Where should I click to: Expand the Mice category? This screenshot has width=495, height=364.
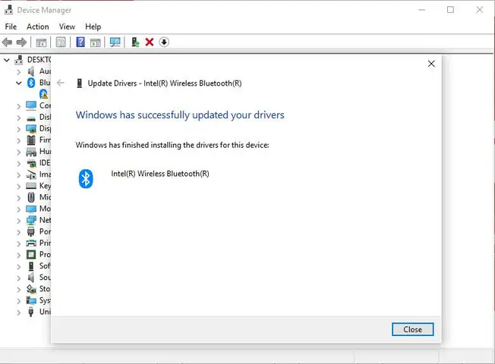pos(19,198)
